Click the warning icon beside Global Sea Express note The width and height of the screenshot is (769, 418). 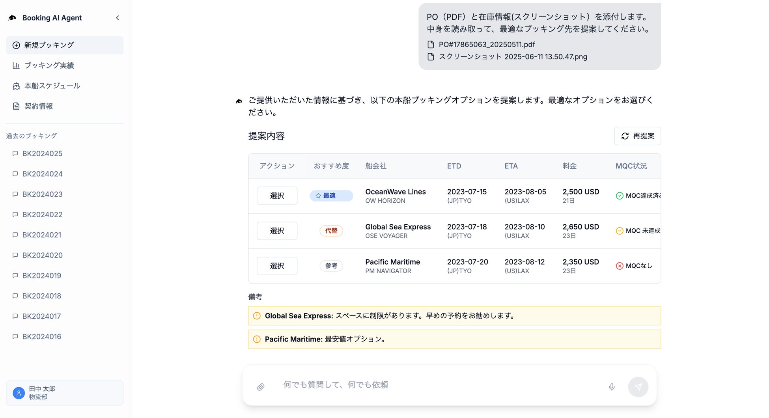(x=257, y=316)
